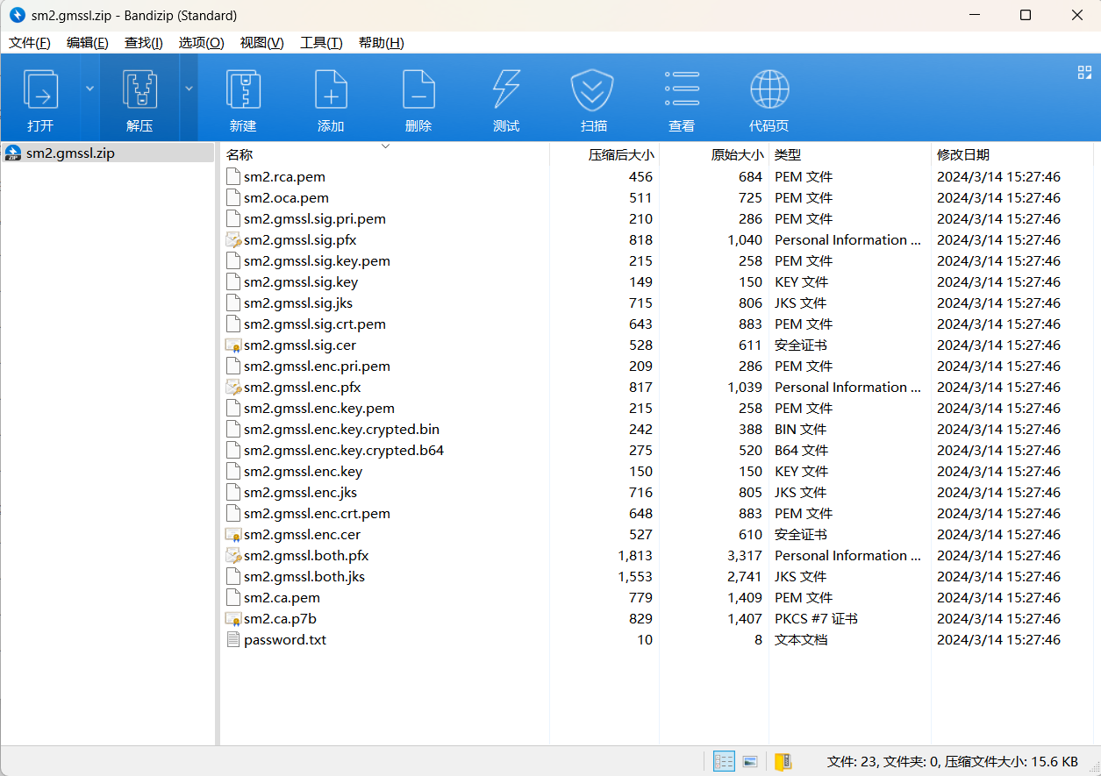This screenshot has width=1101, height=776.
Task: Click the yellow archive info icon
Action: click(x=783, y=761)
